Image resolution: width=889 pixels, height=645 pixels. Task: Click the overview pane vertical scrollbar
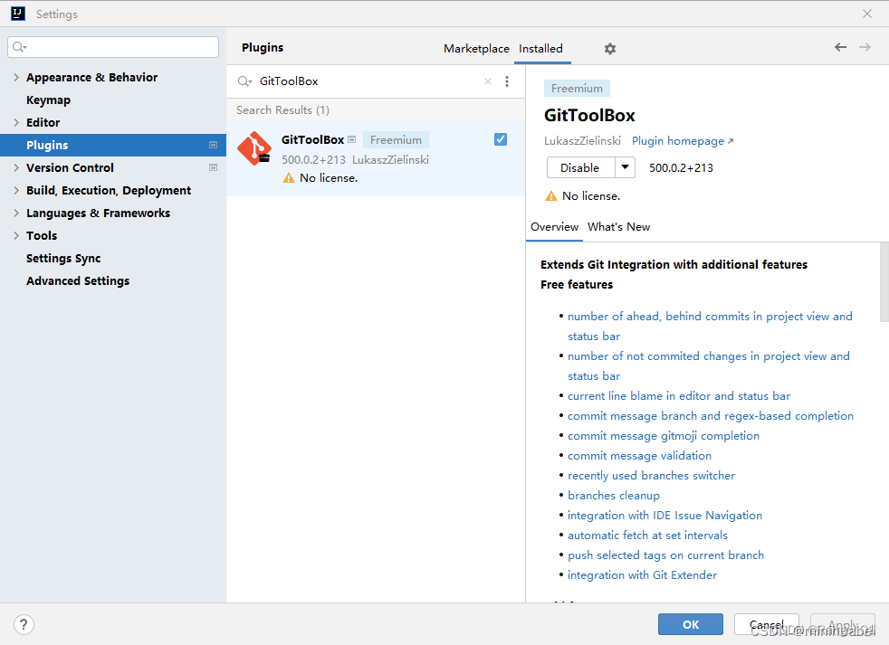(x=884, y=282)
